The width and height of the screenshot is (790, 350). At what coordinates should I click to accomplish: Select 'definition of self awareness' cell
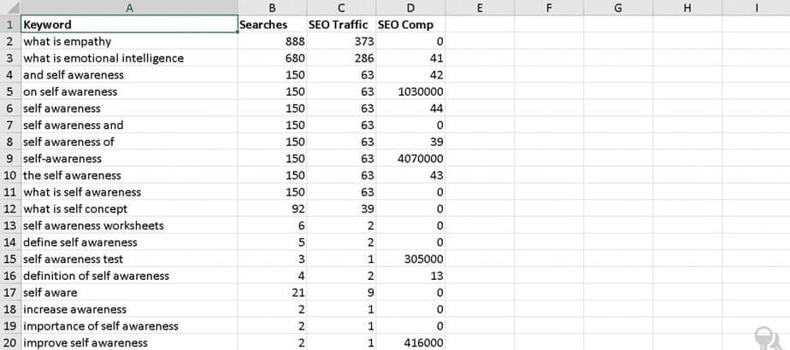tap(129, 276)
